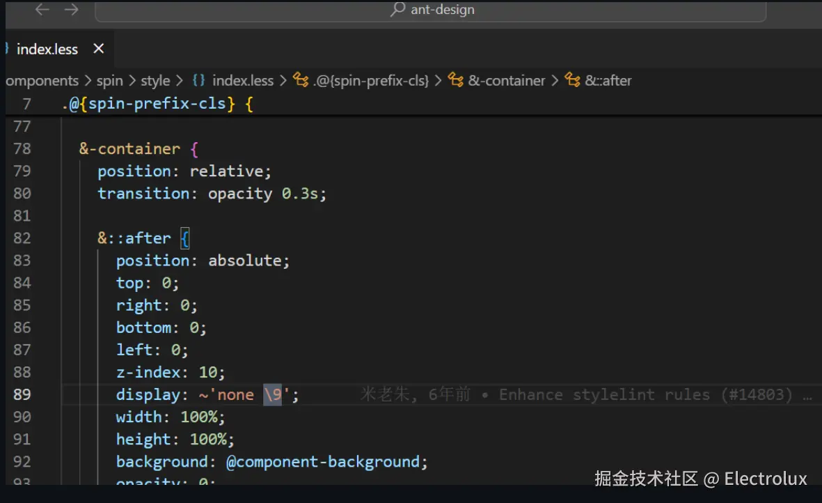Select .@{spin-prefix-cls} breadcrumb symbol
This screenshot has height=503, width=822.
[x=371, y=81]
